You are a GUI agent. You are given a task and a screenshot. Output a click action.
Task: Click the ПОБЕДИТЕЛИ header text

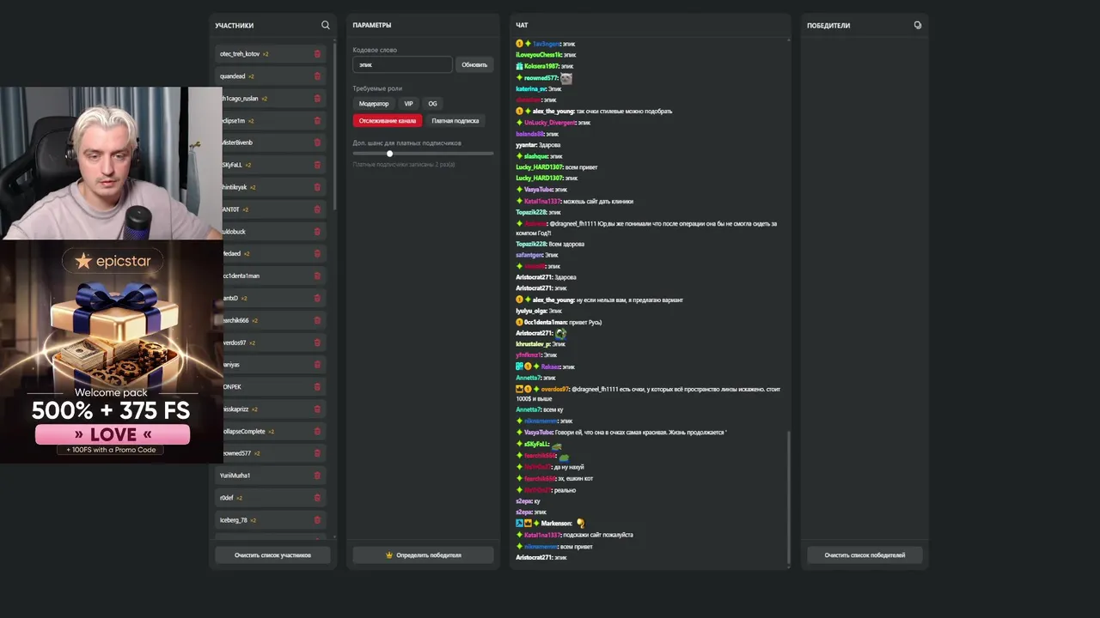tap(828, 26)
